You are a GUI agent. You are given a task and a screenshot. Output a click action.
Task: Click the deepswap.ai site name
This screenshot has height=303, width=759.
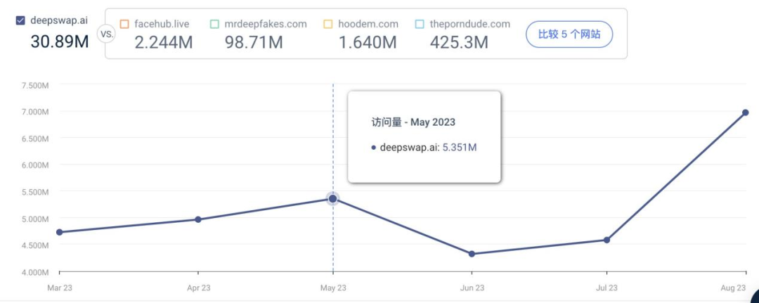pos(59,20)
